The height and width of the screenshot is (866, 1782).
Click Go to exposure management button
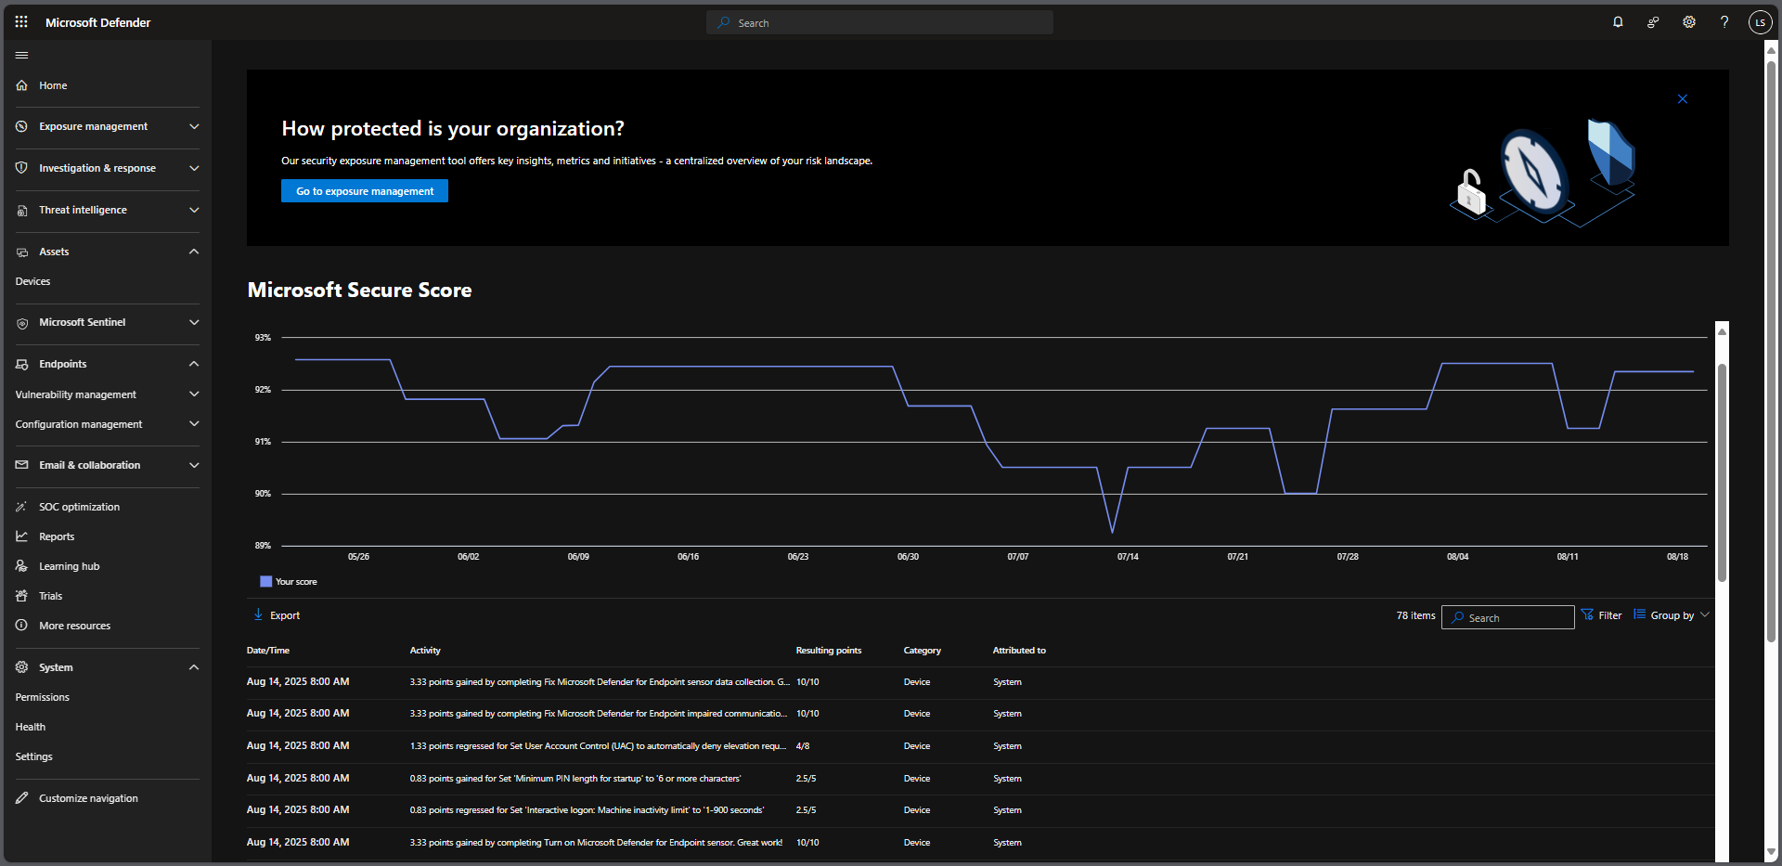tap(365, 191)
